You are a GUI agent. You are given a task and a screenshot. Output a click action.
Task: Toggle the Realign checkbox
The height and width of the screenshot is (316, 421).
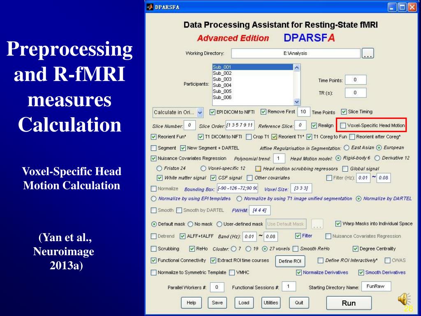(x=314, y=125)
